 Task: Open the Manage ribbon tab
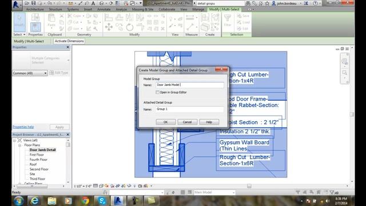point(198,9)
